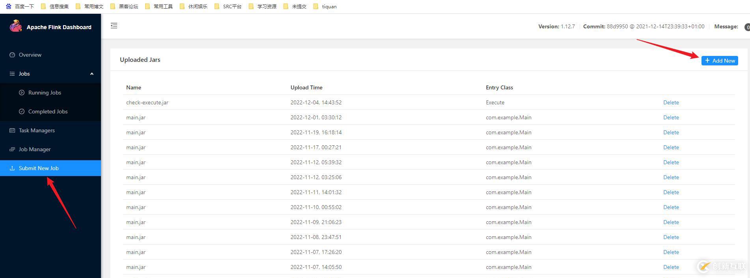
Task: Go to Job Manager
Action: (50, 149)
